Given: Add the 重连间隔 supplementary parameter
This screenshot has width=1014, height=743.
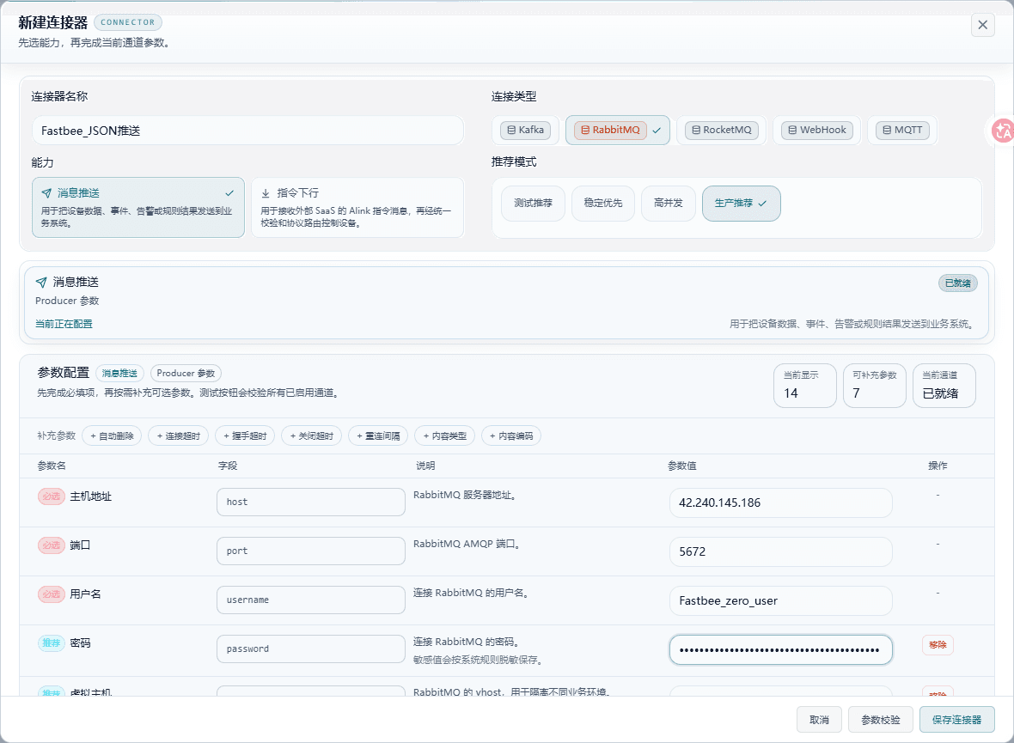Looking at the screenshot, I should point(378,435).
